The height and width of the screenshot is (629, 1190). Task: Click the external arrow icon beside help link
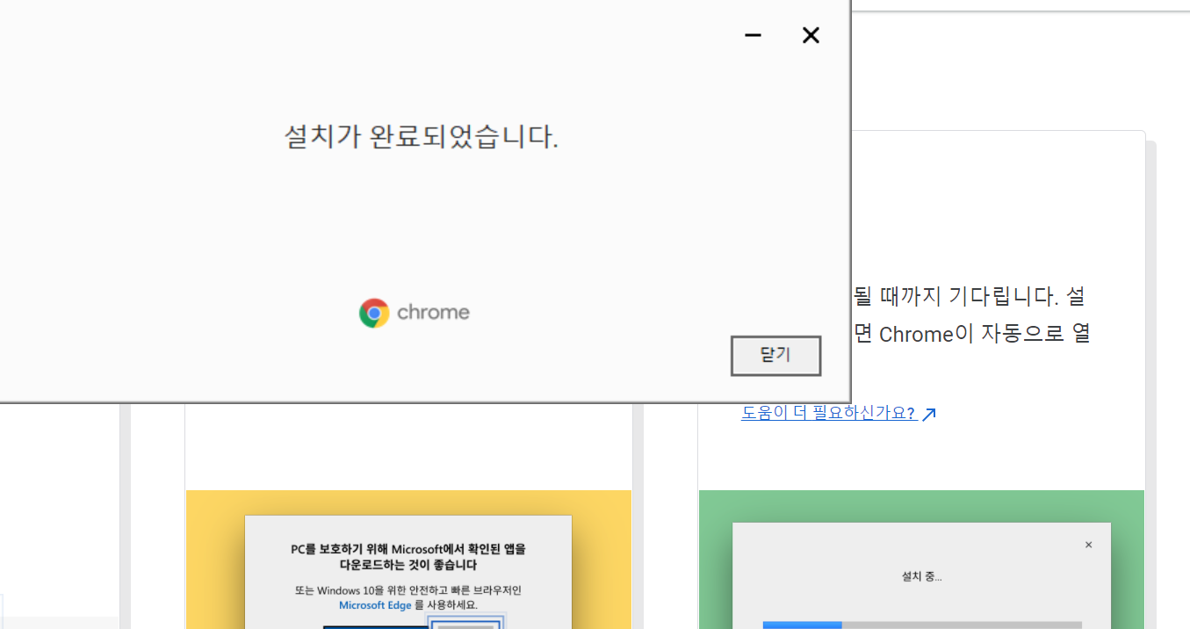point(928,414)
